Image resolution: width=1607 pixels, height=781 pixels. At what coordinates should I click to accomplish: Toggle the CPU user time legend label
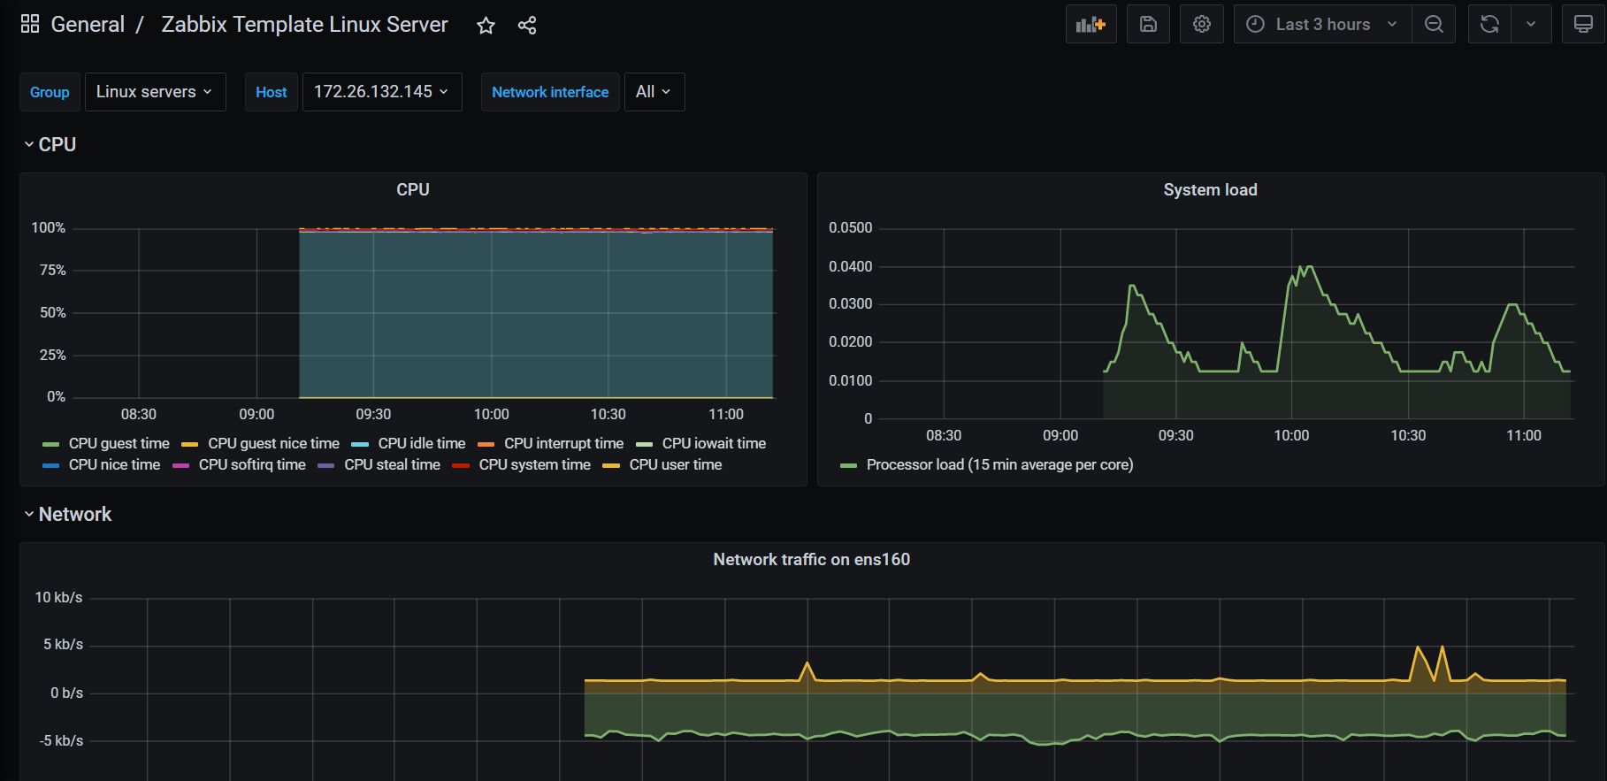pos(675,464)
